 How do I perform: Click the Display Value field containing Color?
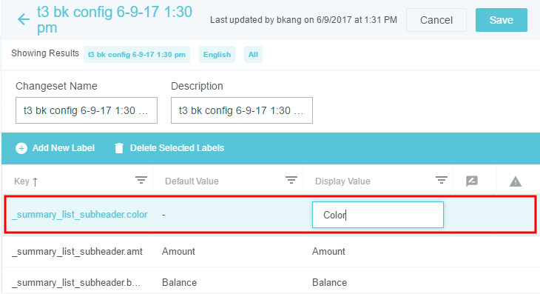(x=378, y=215)
